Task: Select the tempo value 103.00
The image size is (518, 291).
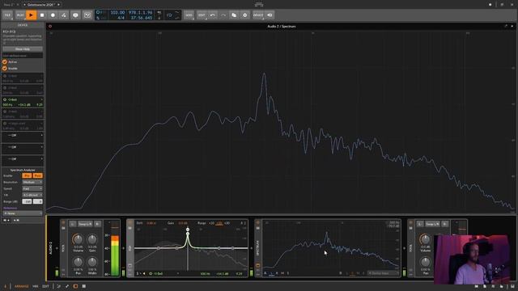Action: coord(117,13)
